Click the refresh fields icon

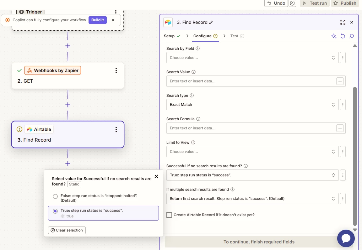click(343, 36)
